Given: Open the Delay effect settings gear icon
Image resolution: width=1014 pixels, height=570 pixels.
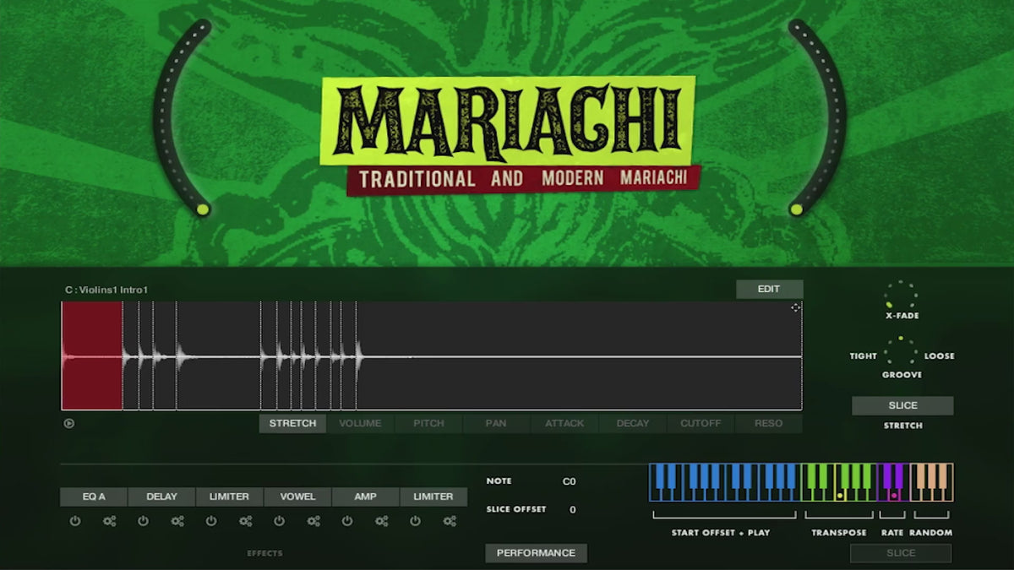Looking at the screenshot, I should pos(177,522).
